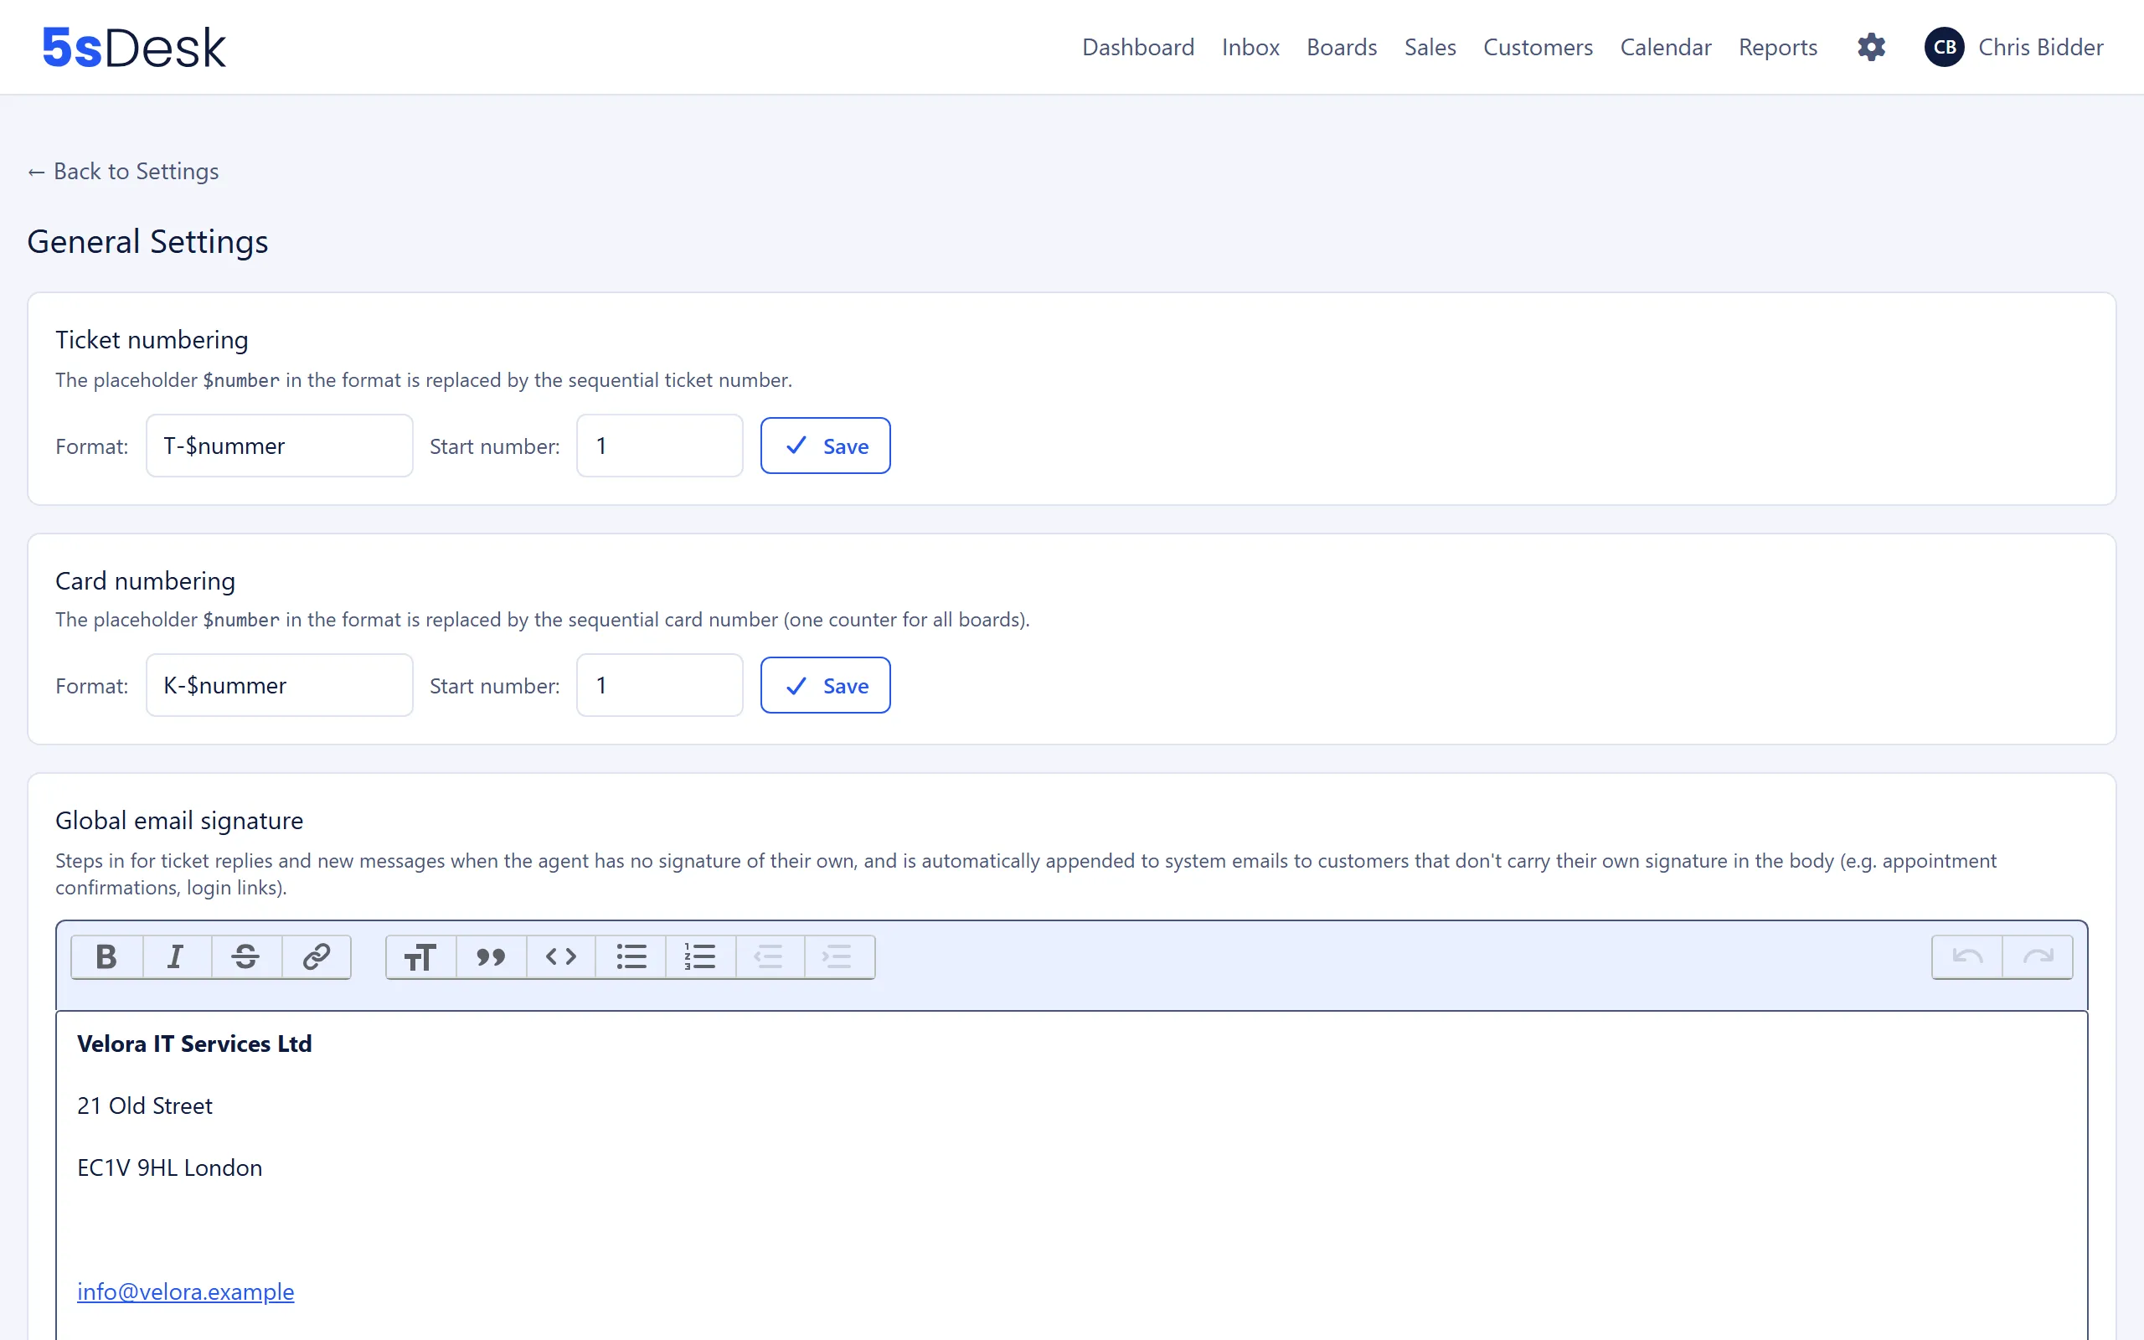Image resolution: width=2144 pixels, height=1340 pixels.
Task: Save the ticket numbering settings
Action: (825, 446)
